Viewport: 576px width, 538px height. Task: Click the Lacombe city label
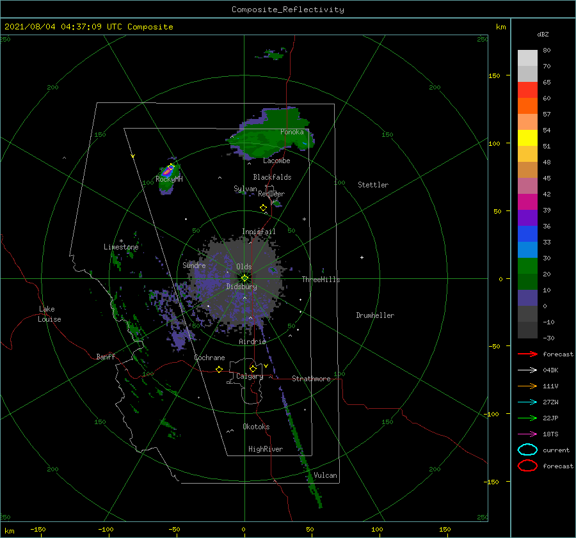coord(276,161)
